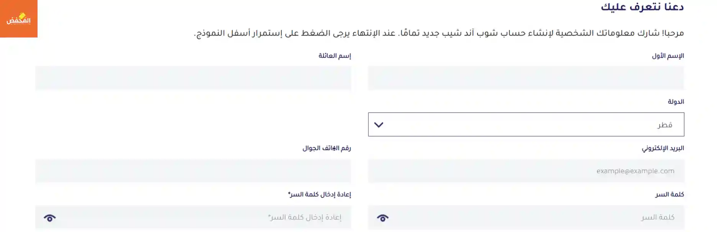Click into the إسم العائلة input box
The width and height of the screenshot is (717, 232).
click(193, 78)
